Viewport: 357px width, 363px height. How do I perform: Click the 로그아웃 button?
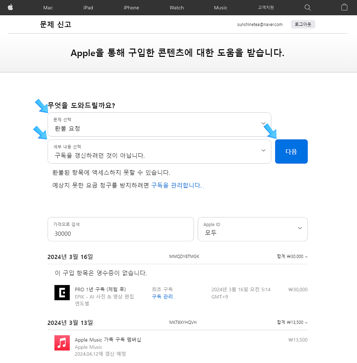pyautogui.click(x=303, y=24)
